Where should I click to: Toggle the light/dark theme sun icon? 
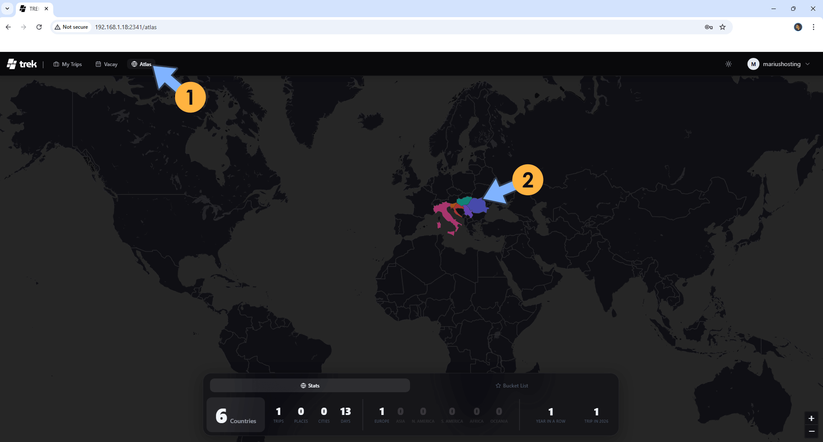(x=729, y=64)
